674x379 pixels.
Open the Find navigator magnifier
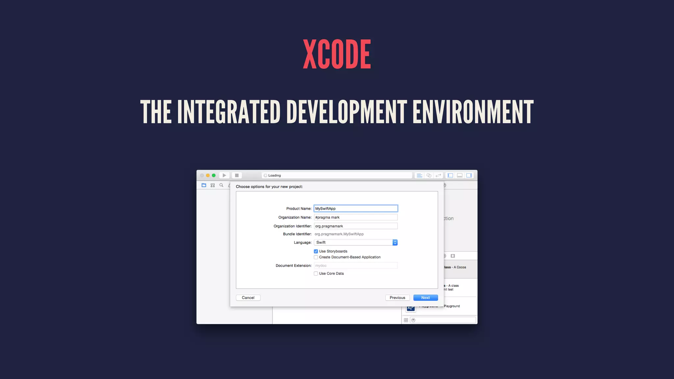pos(221,185)
